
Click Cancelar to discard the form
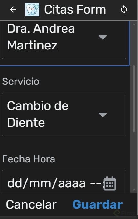tap(31, 204)
